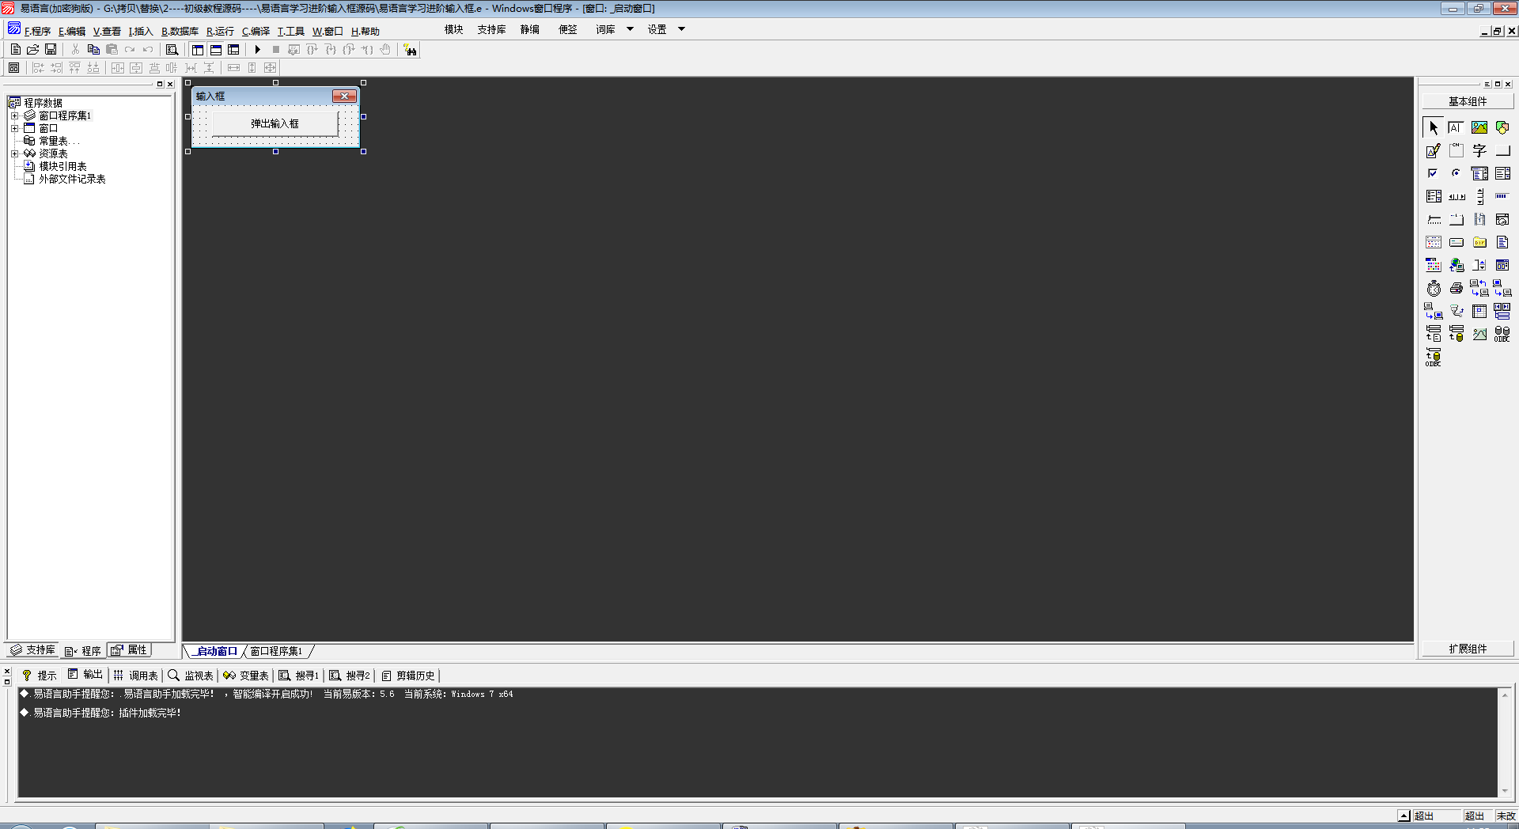Image resolution: width=1519 pixels, height=829 pixels.
Task: Select the Picture box component in the palette
Action: [1479, 127]
